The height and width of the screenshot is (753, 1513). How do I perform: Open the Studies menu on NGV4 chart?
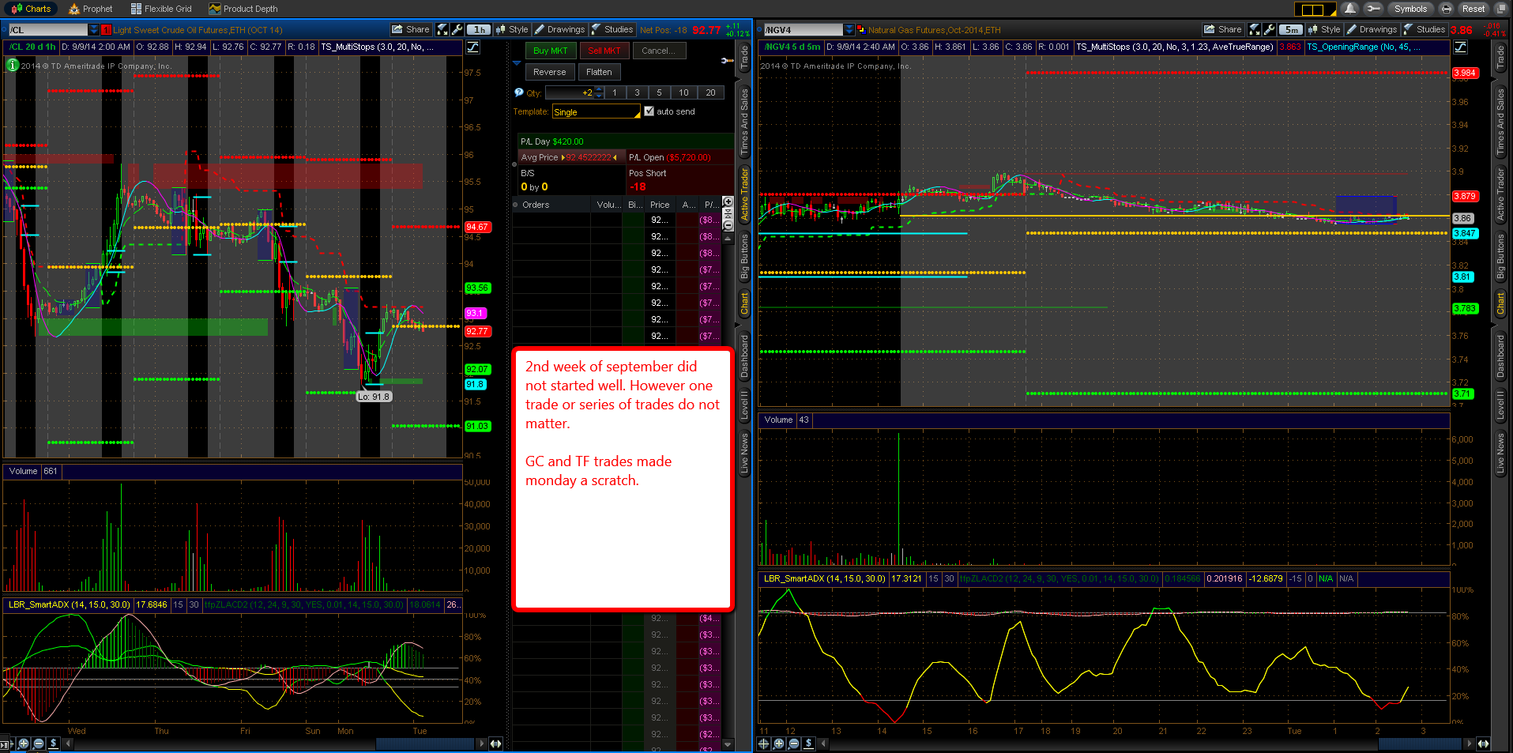pyautogui.click(x=1424, y=29)
